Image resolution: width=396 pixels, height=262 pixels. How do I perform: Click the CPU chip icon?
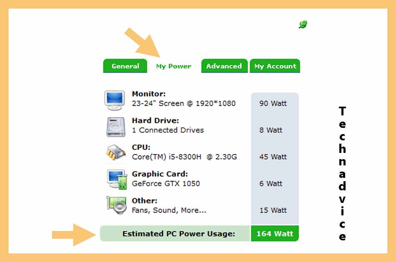point(116,152)
